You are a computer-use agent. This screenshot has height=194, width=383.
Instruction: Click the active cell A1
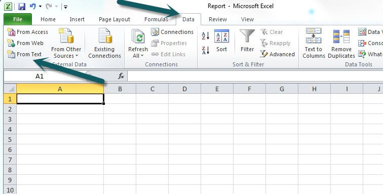click(60, 99)
